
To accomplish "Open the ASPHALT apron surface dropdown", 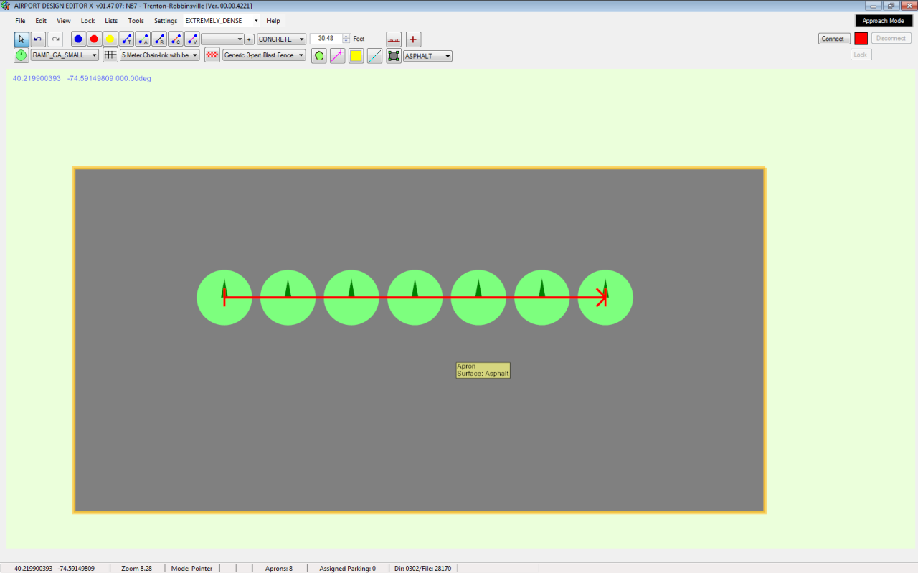I will pos(427,56).
